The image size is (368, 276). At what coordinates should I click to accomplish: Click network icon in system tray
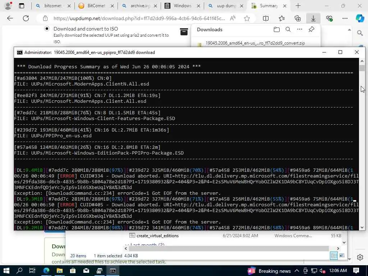point(314,271)
